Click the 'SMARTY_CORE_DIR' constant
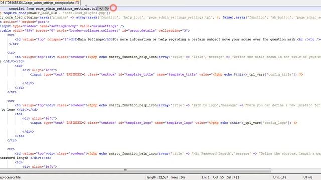Image resolution: width=321 pixels, height=180 pixels. (42, 13)
